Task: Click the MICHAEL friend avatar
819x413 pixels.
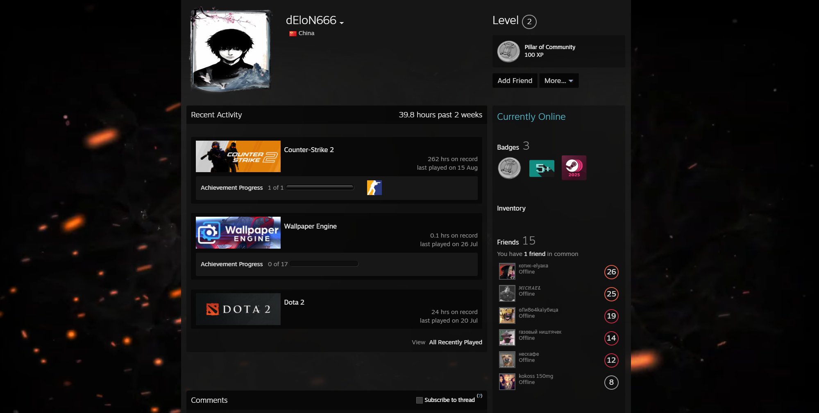Action: pyautogui.click(x=507, y=294)
